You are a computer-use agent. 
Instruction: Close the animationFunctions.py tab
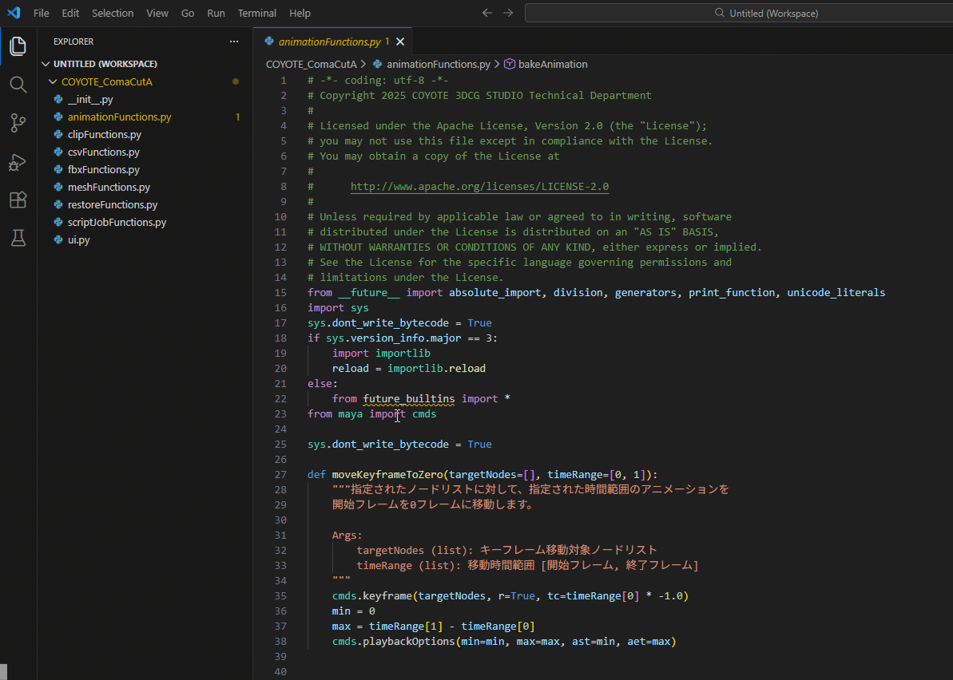[400, 42]
